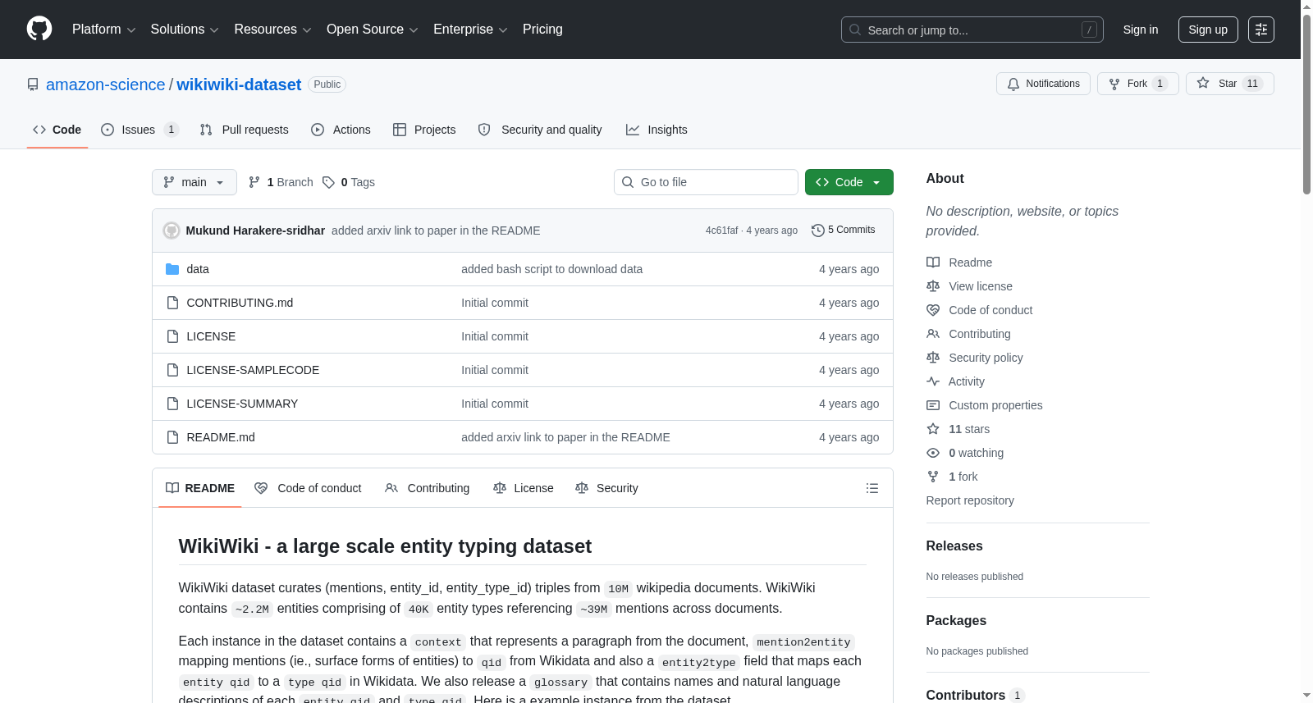Click the Notifications bell icon
1313x703 pixels.
pyautogui.click(x=1013, y=84)
